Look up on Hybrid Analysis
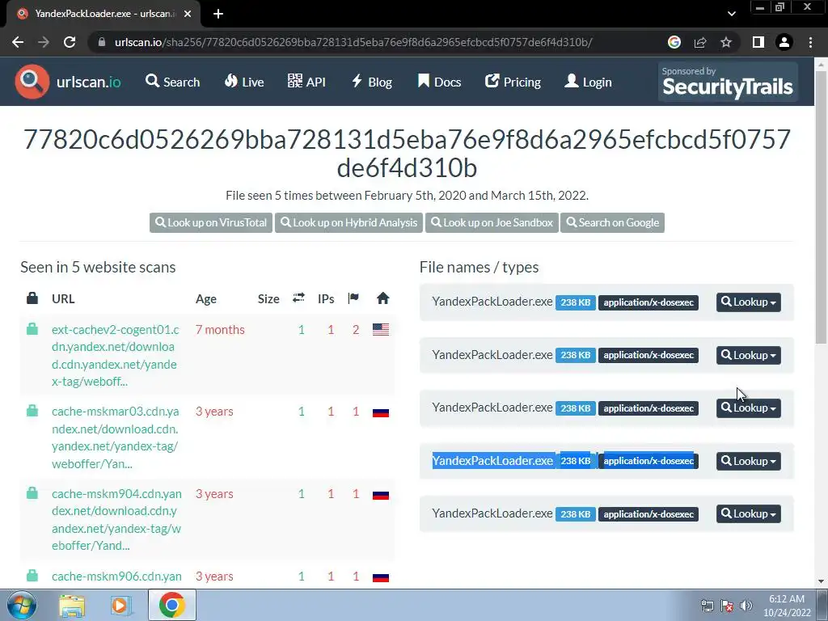 coord(349,223)
